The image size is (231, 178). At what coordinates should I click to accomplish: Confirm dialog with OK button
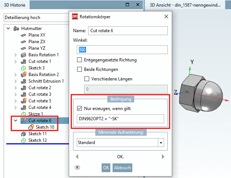106,168
